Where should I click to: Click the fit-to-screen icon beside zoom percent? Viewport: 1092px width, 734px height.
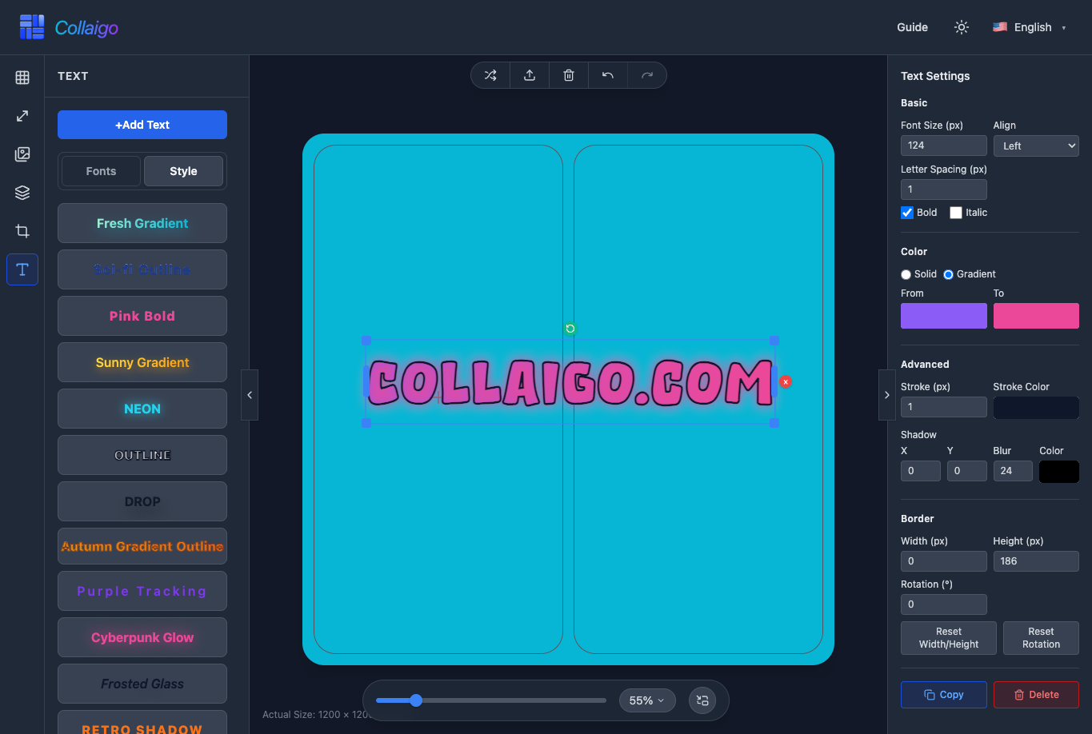[702, 700]
